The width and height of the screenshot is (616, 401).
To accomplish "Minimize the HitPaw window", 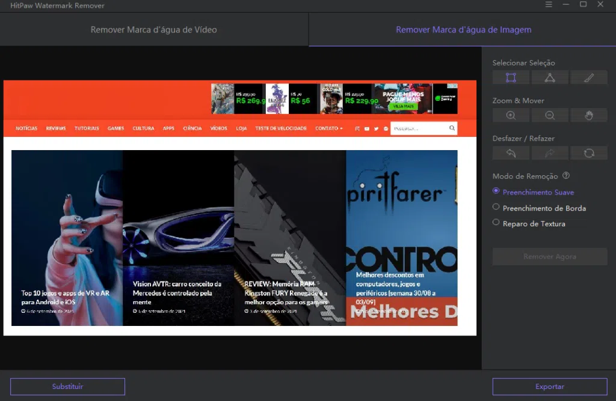I will 565,4.
